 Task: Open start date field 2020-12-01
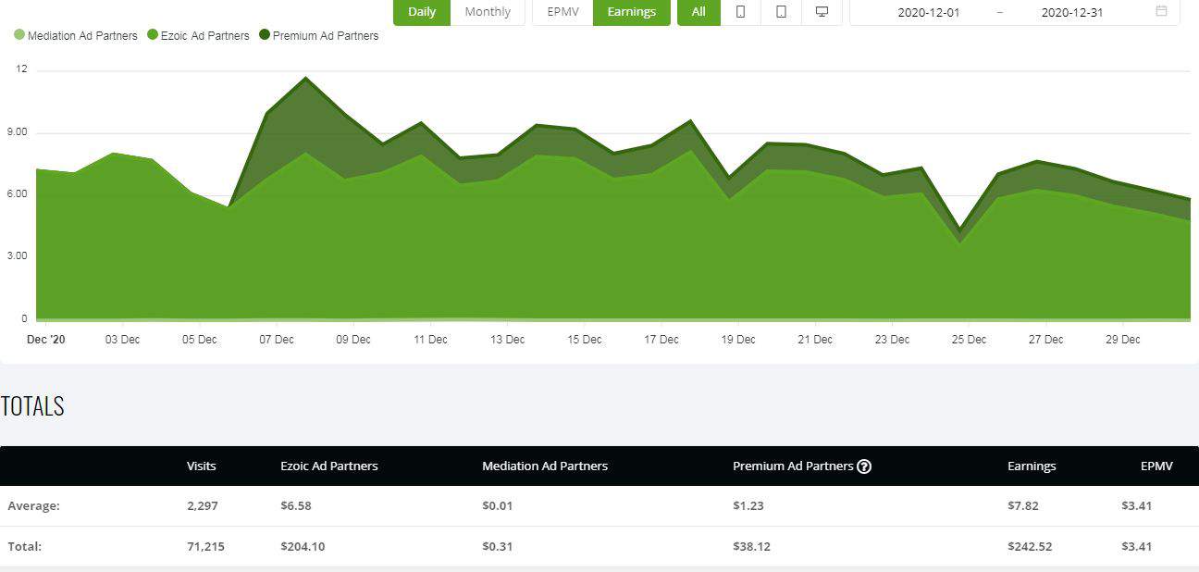[x=929, y=13]
